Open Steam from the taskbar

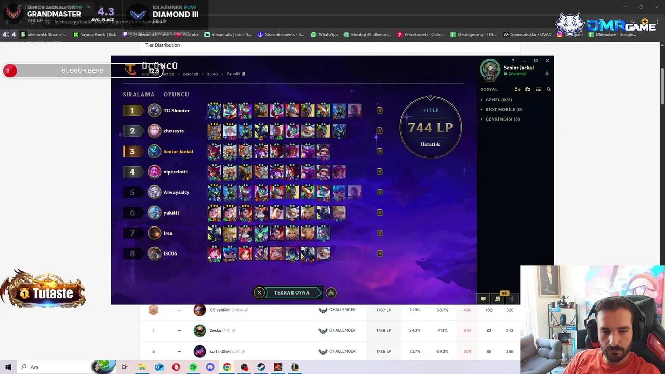[x=261, y=367]
